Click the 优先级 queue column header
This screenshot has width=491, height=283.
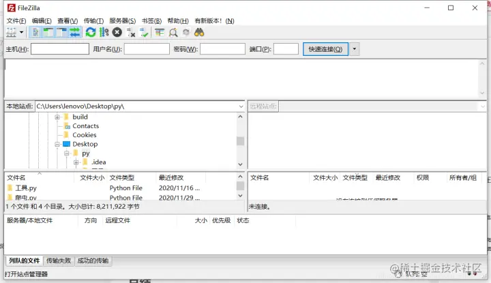(222, 220)
